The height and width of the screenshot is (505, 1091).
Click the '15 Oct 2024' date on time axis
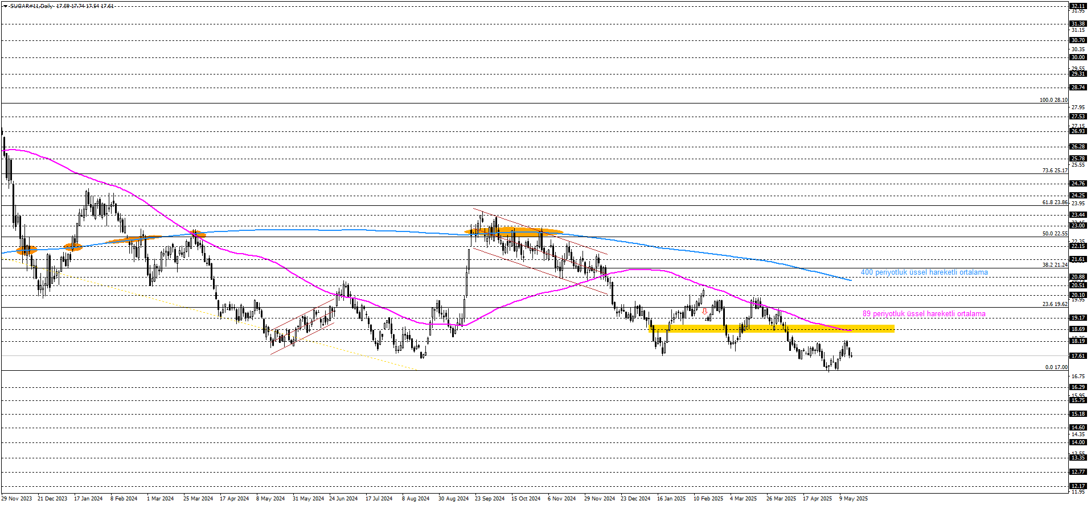point(526,499)
